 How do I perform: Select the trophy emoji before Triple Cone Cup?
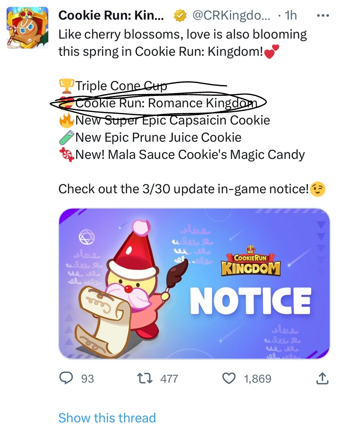tap(66, 85)
